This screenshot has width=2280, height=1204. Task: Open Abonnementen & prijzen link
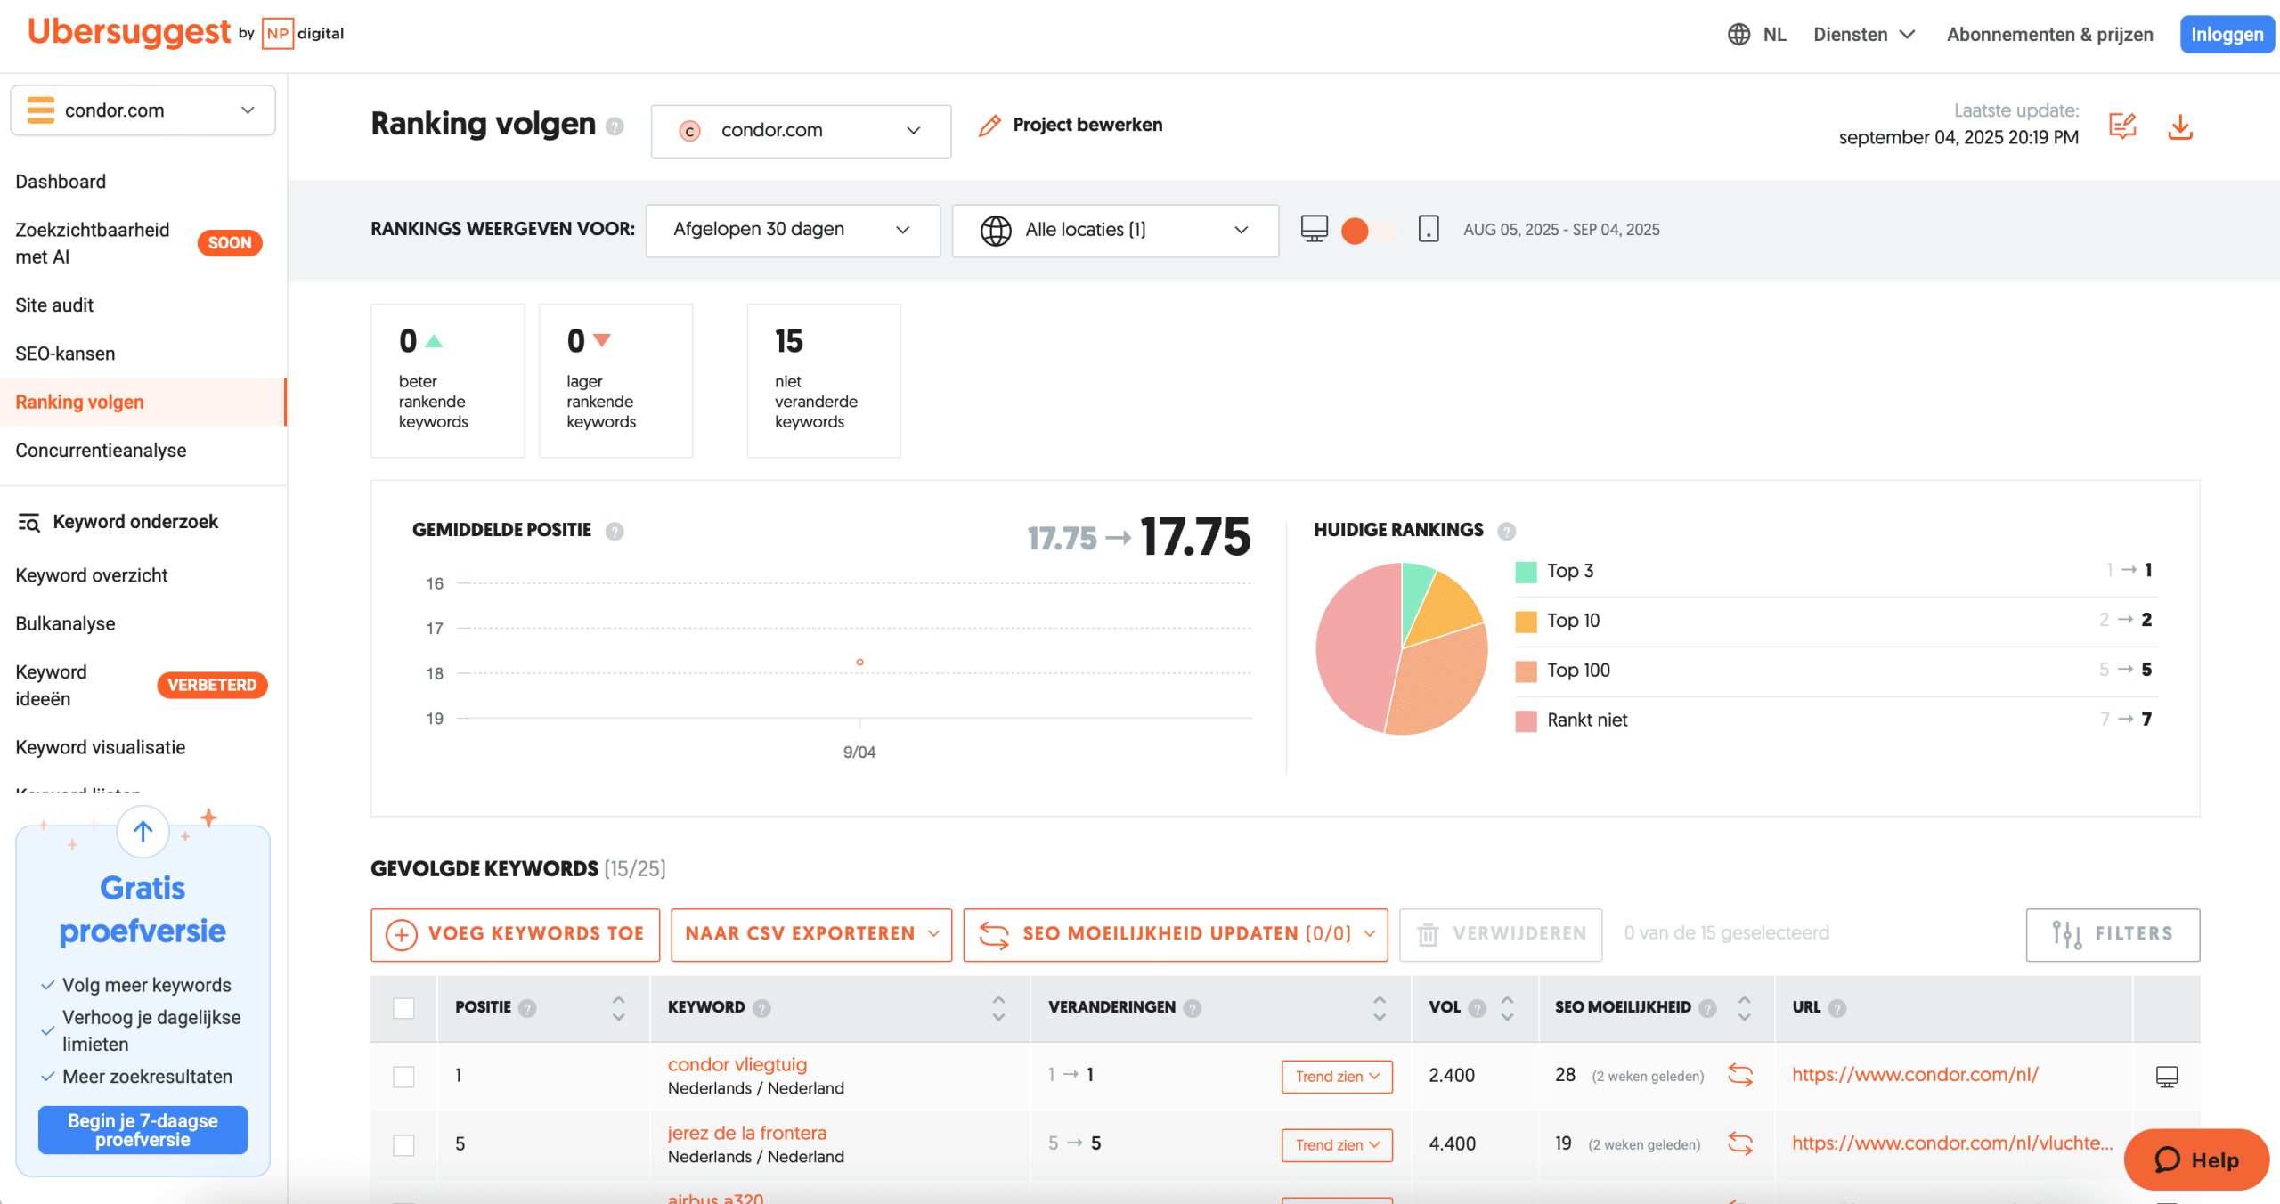click(2049, 35)
